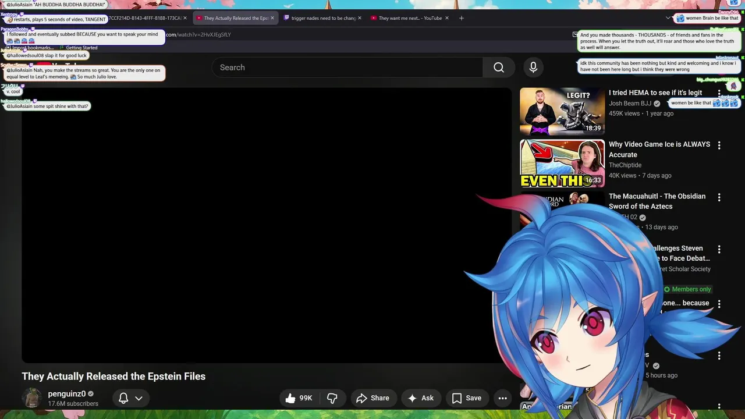Open 'I tried HEMA to see if it's legit' title
This screenshot has height=419, width=745.
[655, 93]
